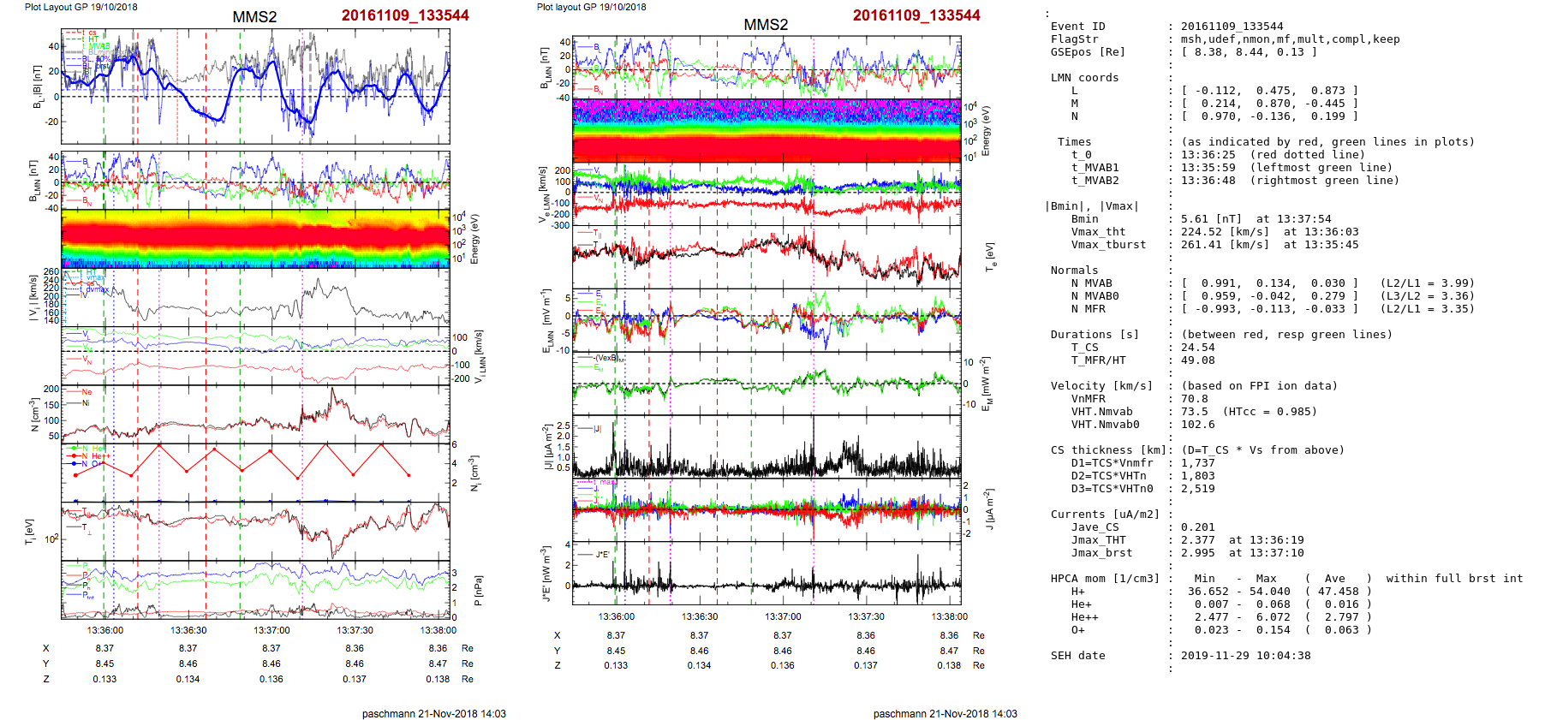This screenshot has width=1545, height=720.
Task: Click the J*E' legend label in bottom right panel
Action: point(602,555)
